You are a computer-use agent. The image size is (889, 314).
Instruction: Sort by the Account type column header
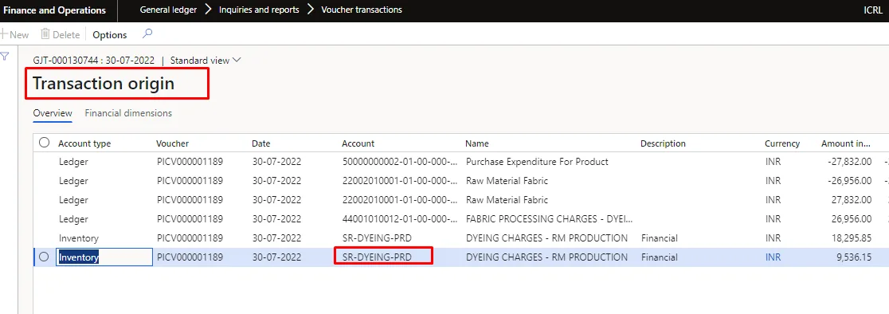84,143
